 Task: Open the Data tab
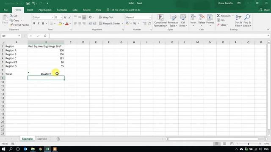[x=75, y=10]
